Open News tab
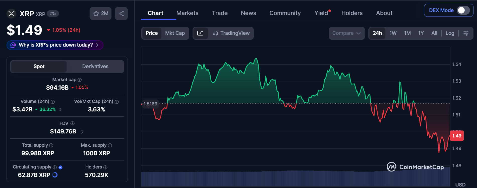 249,13
